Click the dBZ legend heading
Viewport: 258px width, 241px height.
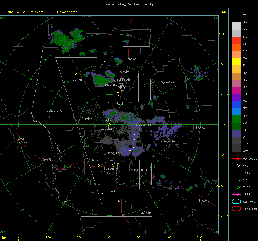[243, 15]
